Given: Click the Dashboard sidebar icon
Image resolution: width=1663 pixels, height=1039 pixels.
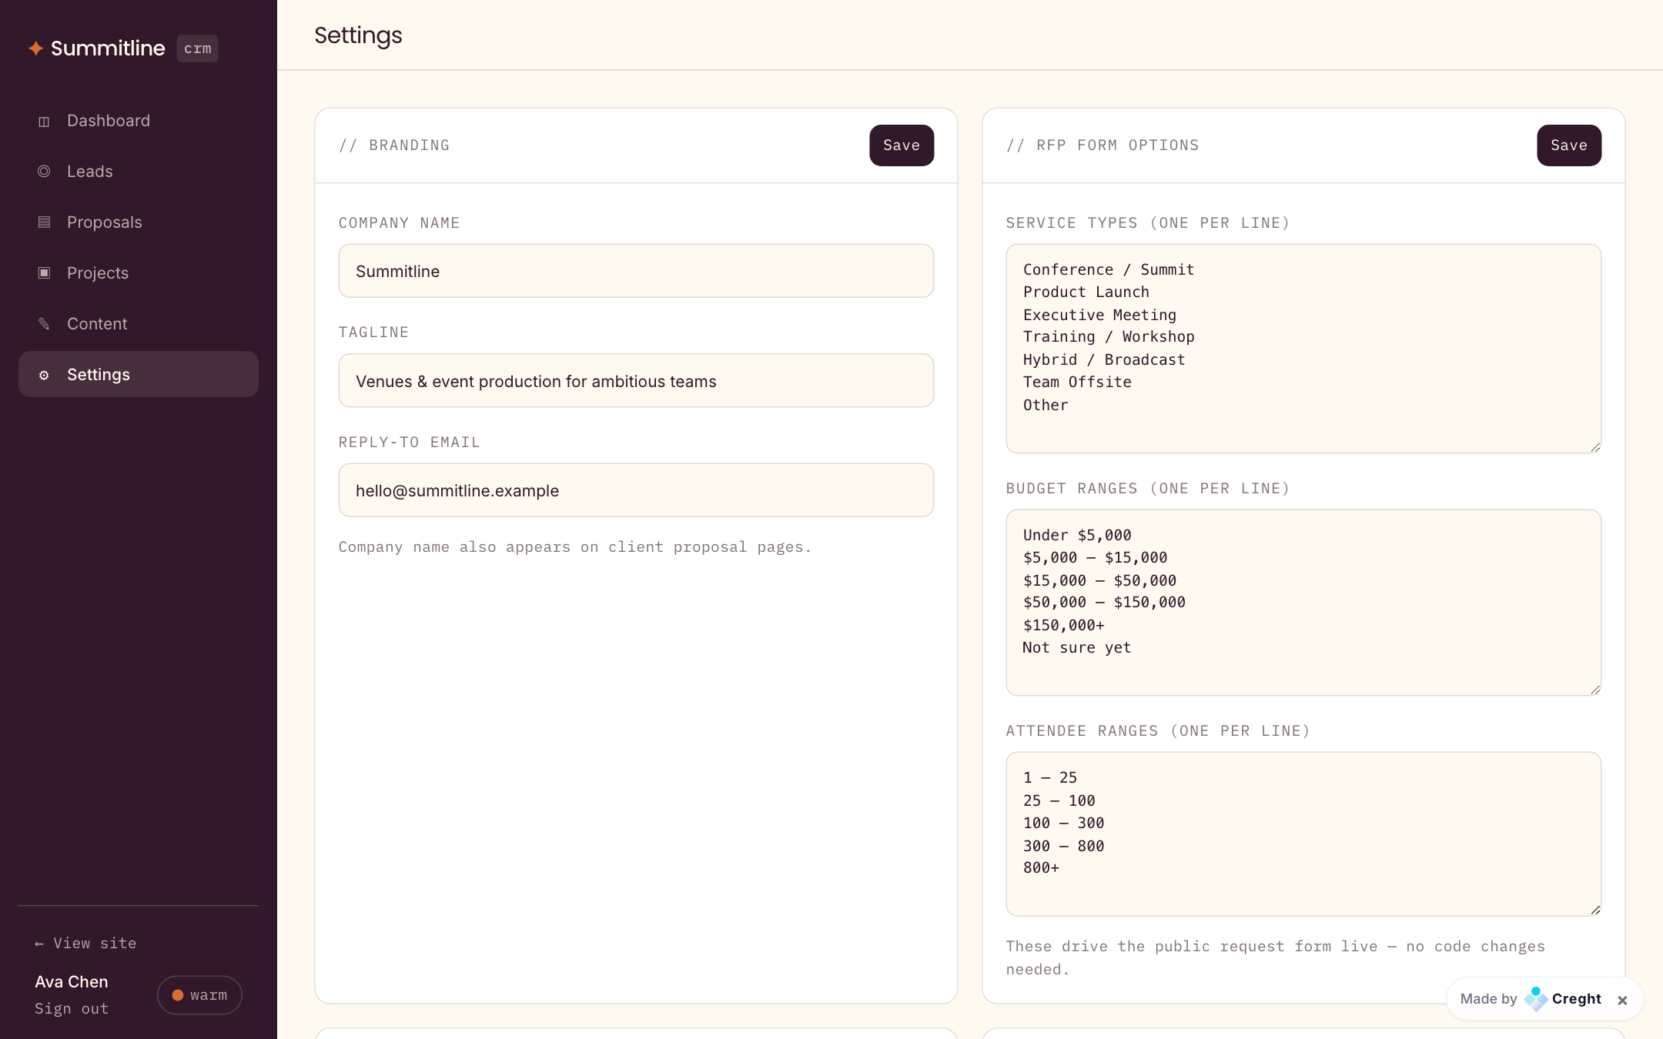Looking at the screenshot, I should click(44, 122).
